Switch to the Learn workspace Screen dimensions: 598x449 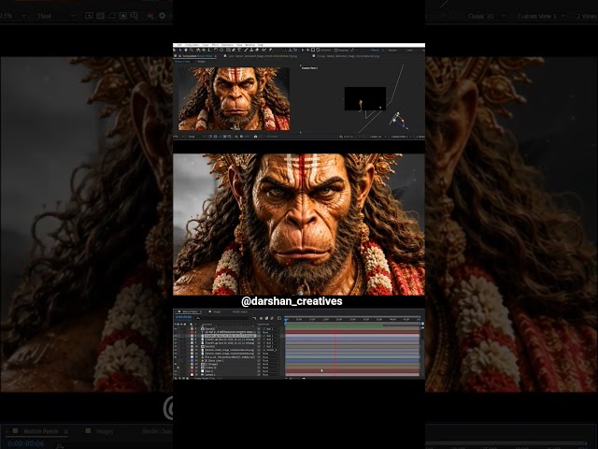point(409,50)
